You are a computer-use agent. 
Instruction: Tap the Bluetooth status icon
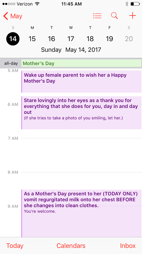click(x=127, y=4)
